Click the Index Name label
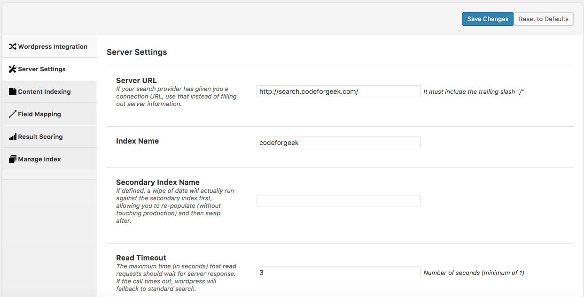Viewport: 584px width, 297px height. 137,141
